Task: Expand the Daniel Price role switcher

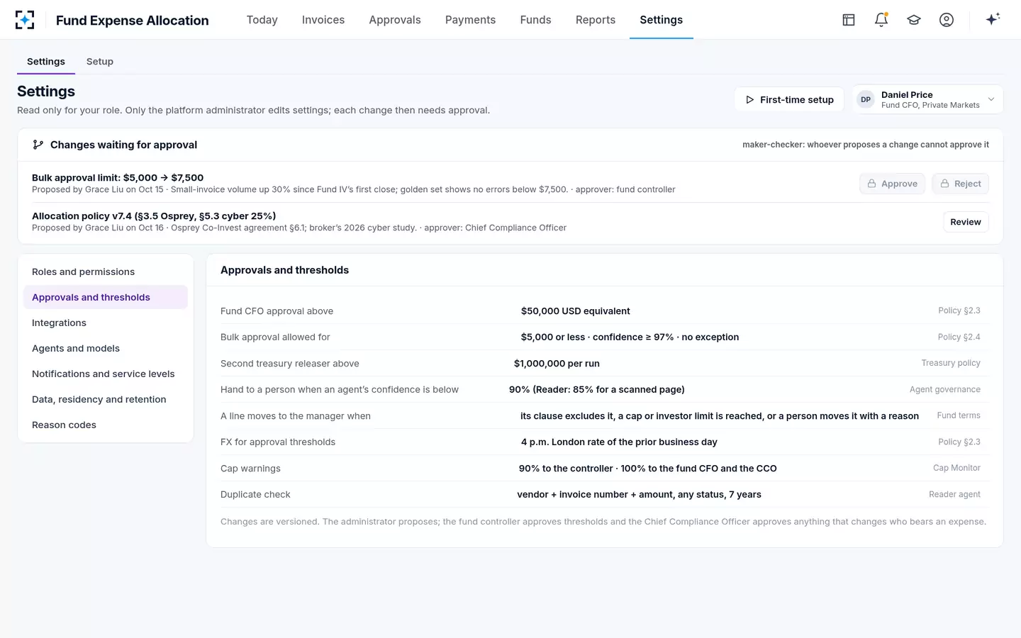Action: pos(927,100)
